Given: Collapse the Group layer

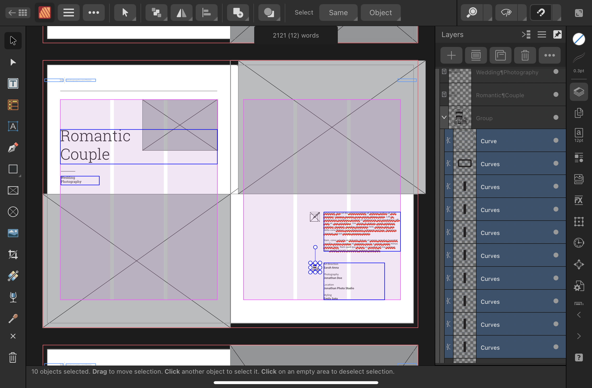Looking at the screenshot, I should tap(444, 118).
